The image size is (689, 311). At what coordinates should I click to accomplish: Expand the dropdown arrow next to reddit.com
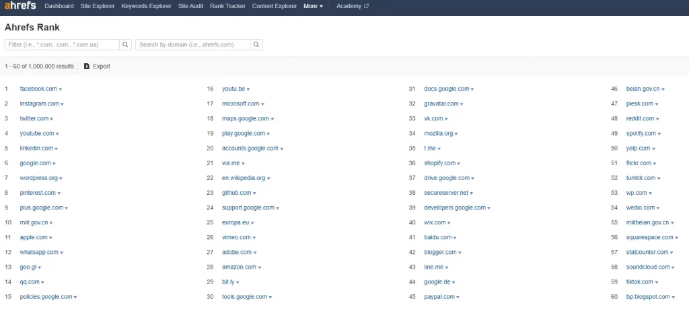pyautogui.click(x=657, y=119)
